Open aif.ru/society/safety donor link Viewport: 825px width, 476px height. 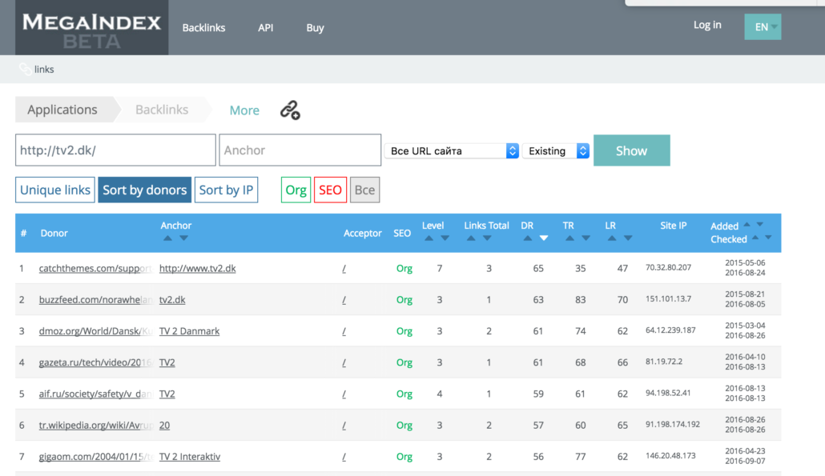tap(95, 394)
